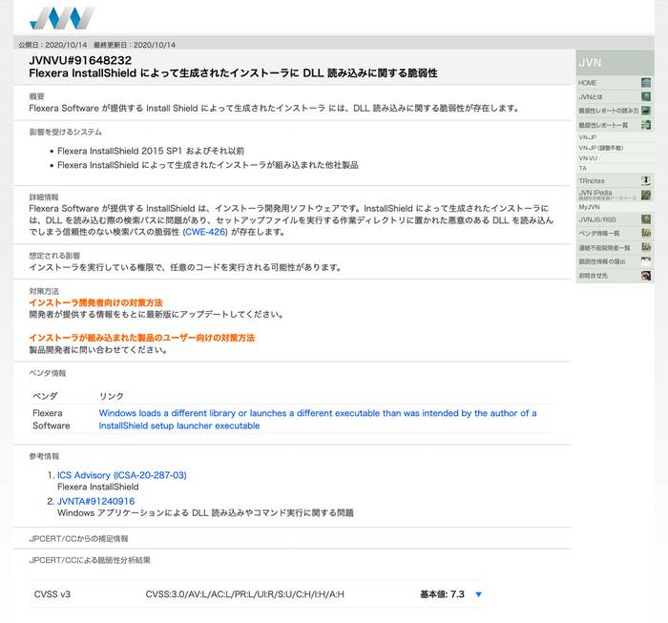Click the 基本値: 7.3 base score
The height and width of the screenshot is (623, 668).
tap(442, 594)
